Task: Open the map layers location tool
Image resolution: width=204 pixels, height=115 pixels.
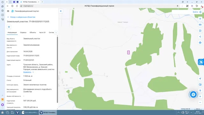Action: pos(200,90)
